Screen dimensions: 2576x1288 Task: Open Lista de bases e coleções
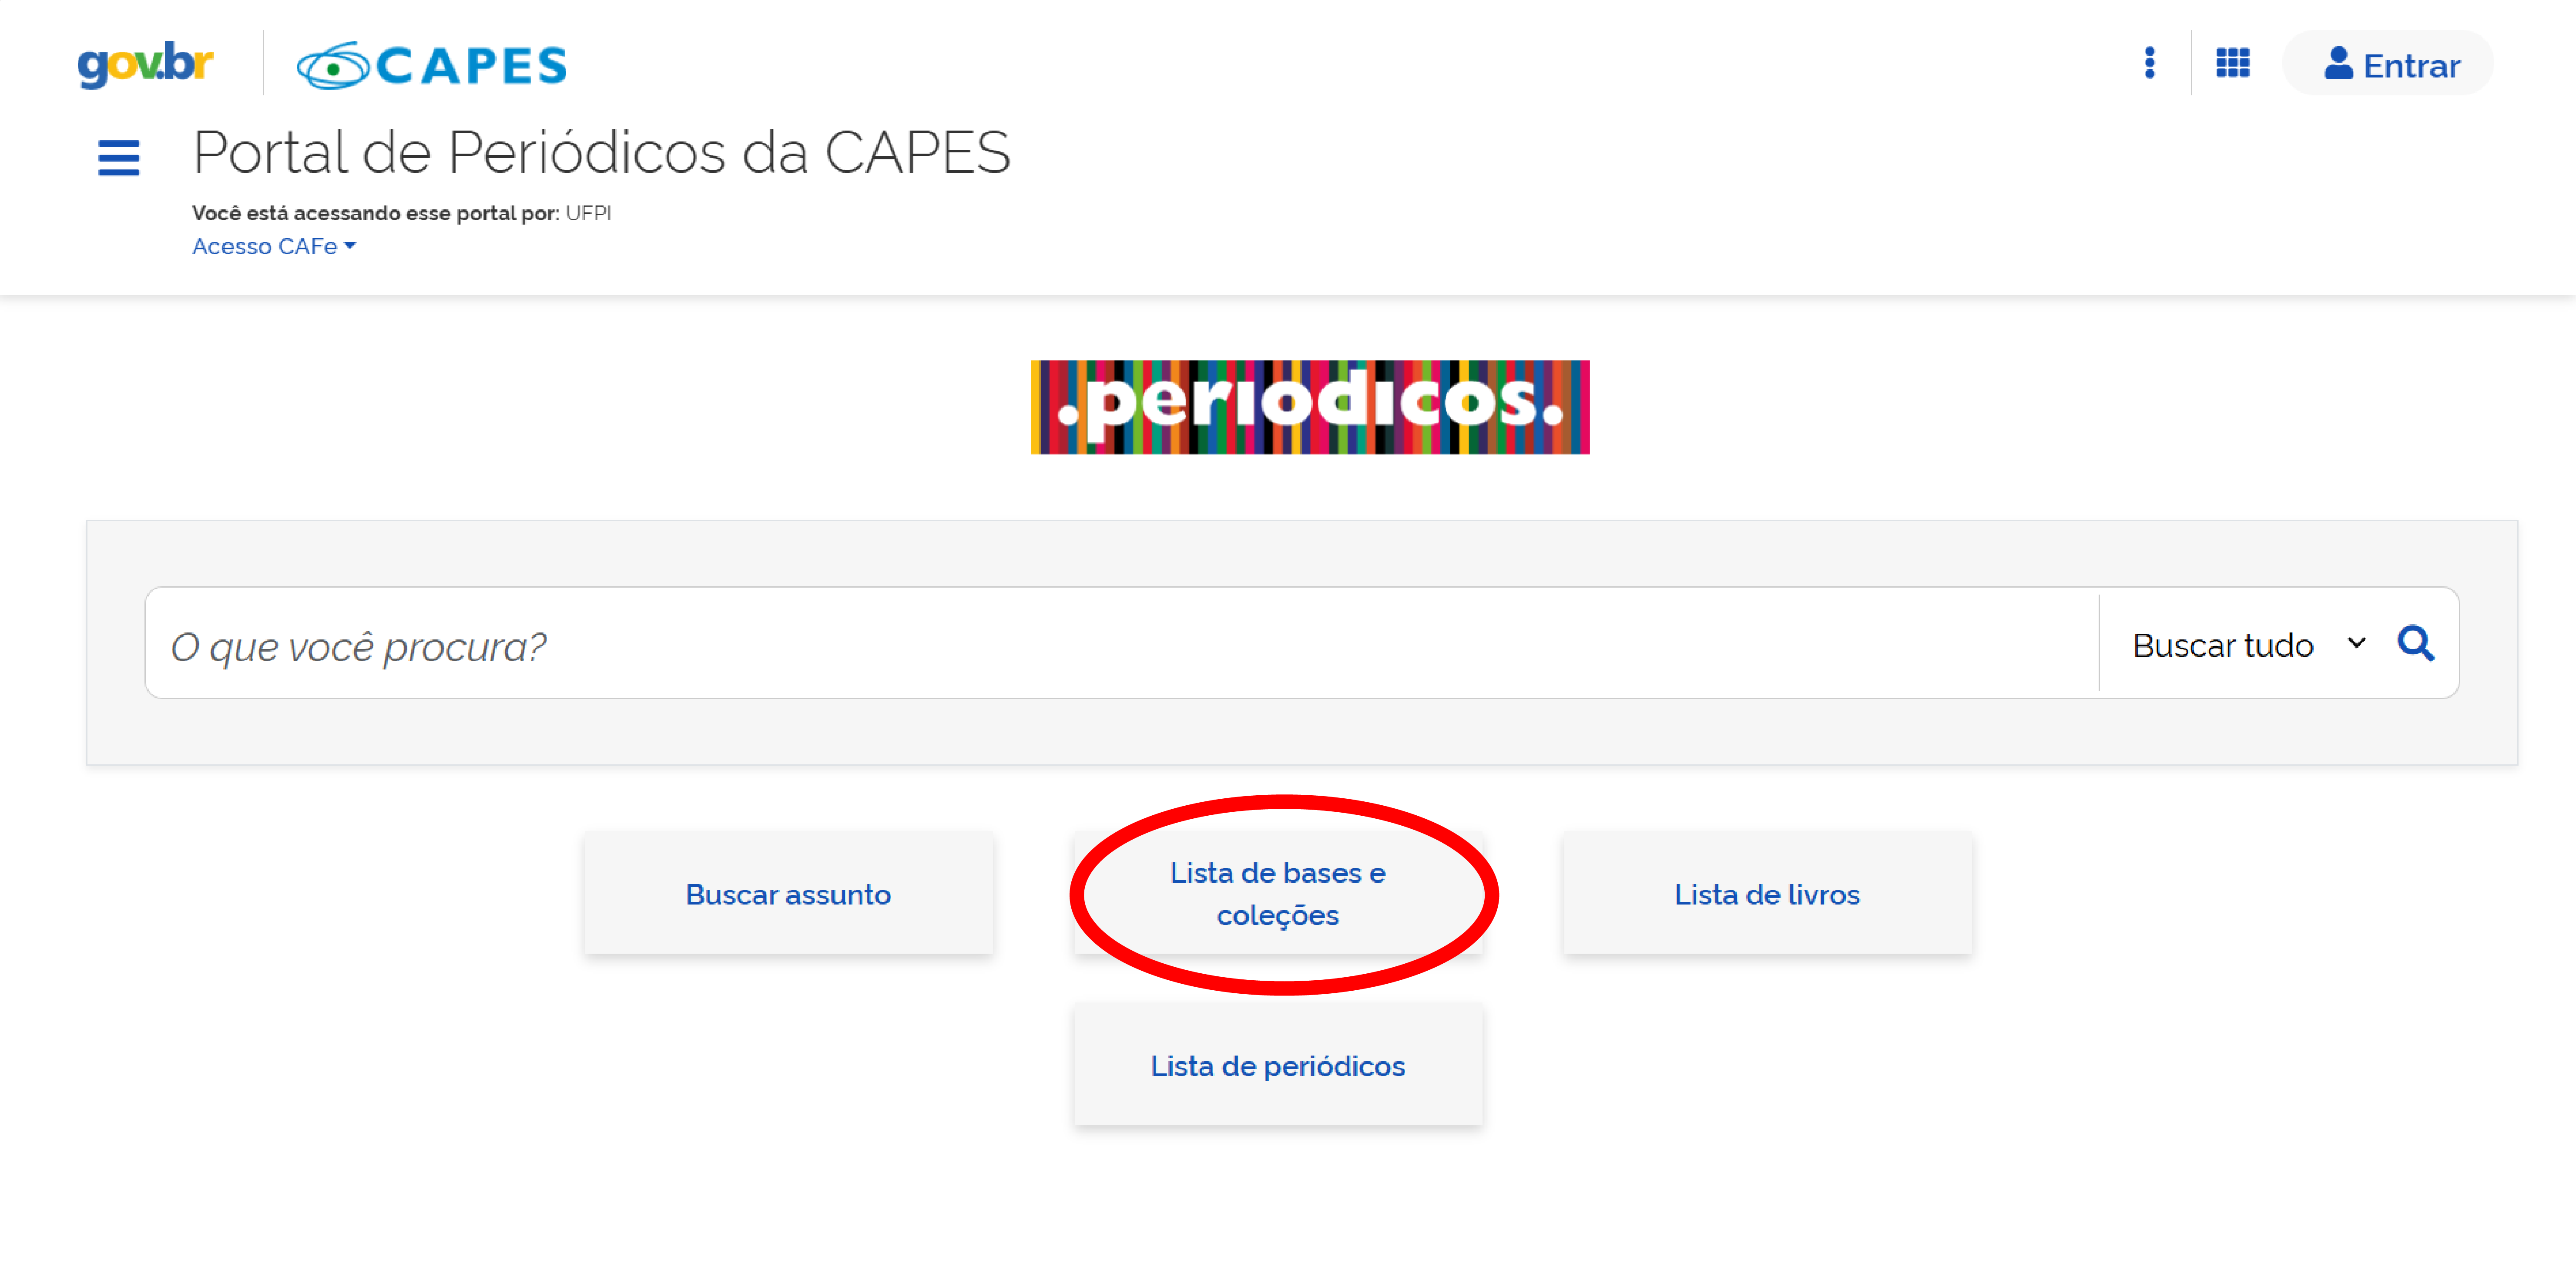[1278, 894]
